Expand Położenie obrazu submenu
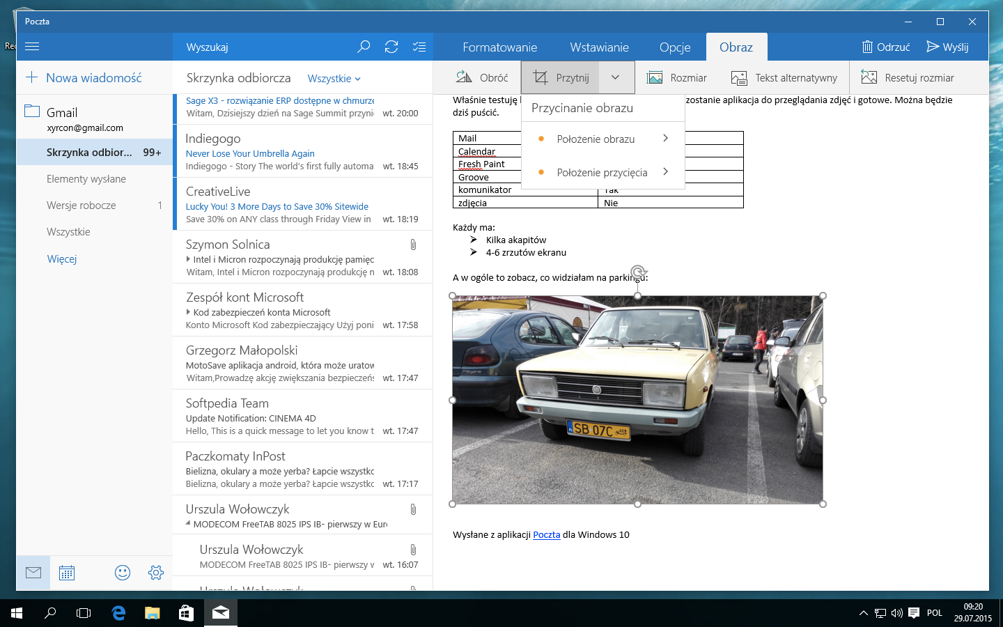This screenshot has height=627, width=1003. [603, 139]
